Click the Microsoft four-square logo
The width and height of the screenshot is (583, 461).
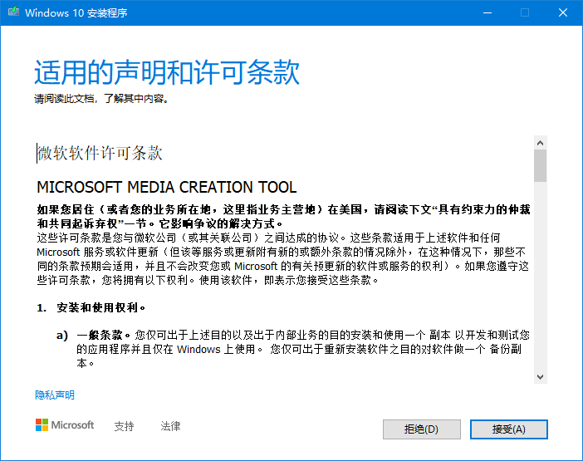click(x=42, y=425)
